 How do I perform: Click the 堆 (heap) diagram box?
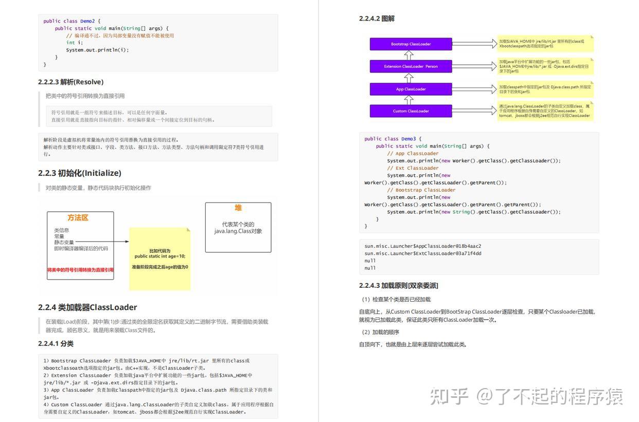238,226
